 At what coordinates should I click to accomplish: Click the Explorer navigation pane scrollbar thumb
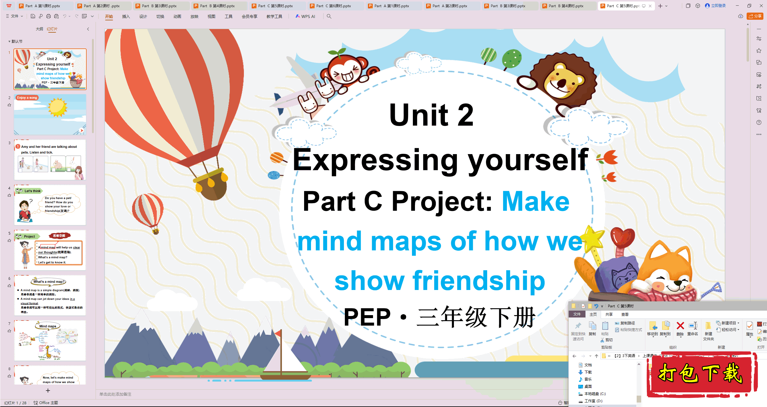pyautogui.click(x=639, y=399)
